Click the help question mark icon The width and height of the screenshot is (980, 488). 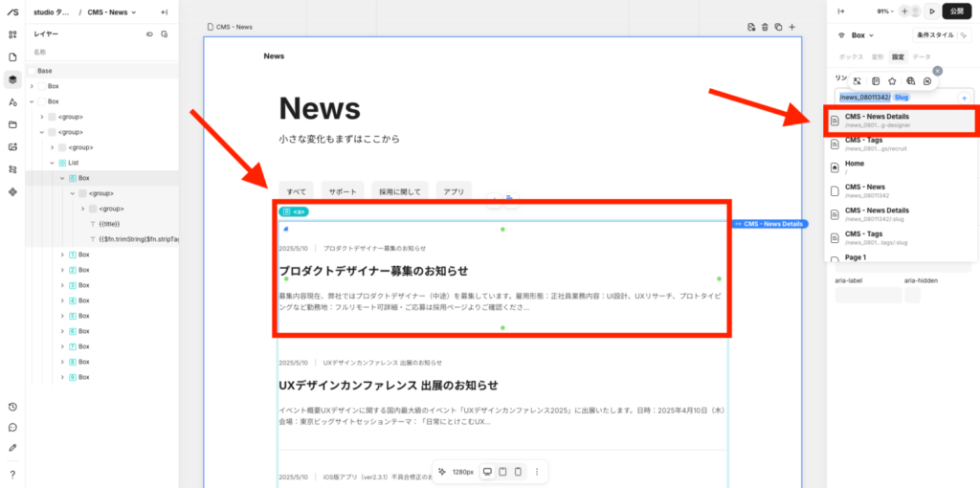click(x=12, y=474)
